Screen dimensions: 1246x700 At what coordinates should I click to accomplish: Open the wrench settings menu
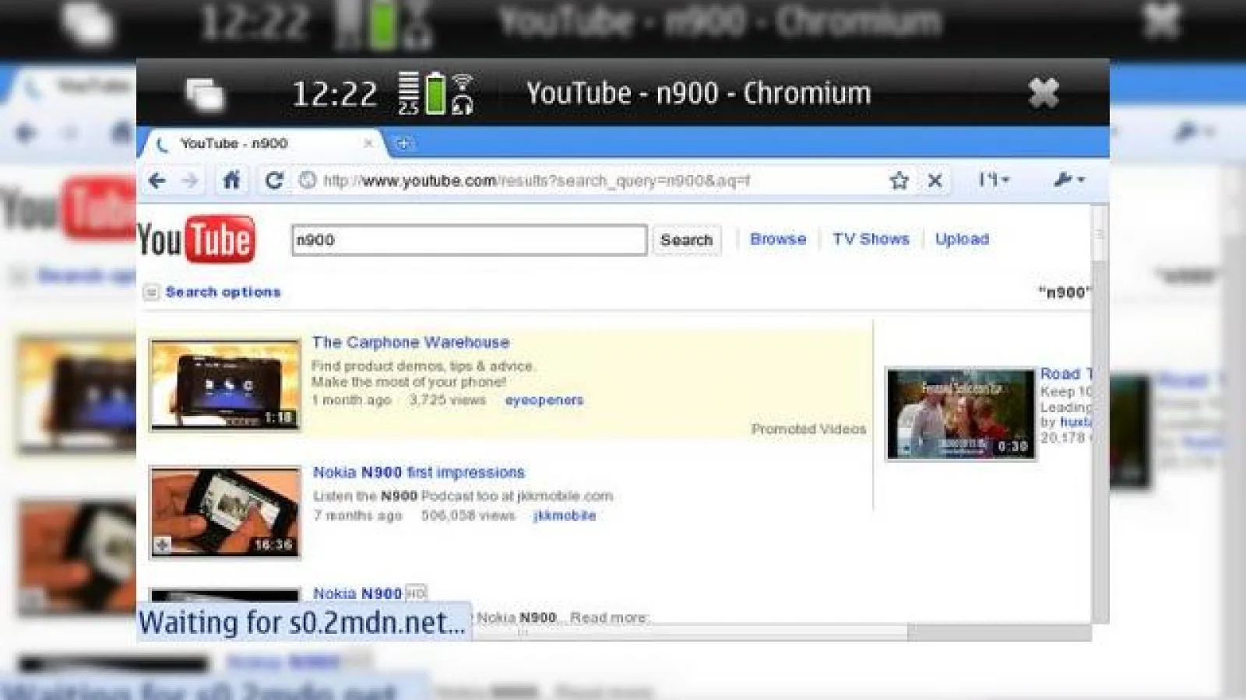click(1068, 180)
